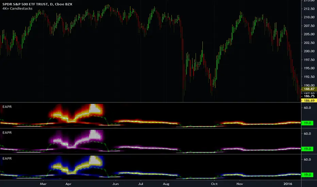Click the green 19.0 tag in orange EAPR pane
The width and height of the screenshot is (317, 187).
(x=307, y=123)
